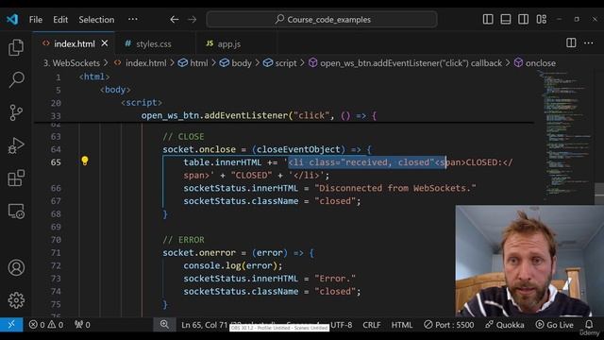Click console.log(error) on line 72
604x340 pixels.
pyautogui.click(x=233, y=265)
